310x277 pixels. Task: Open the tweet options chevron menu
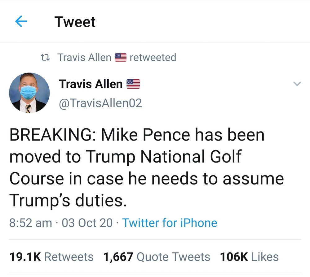tap(297, 84)
